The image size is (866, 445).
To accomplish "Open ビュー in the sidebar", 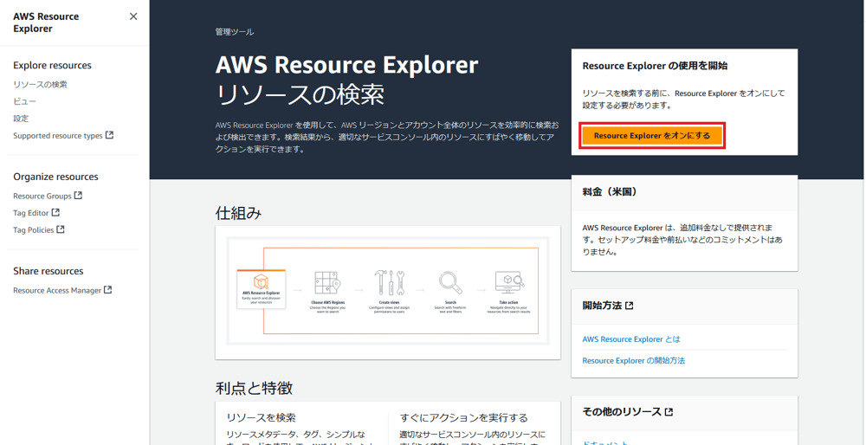I will 25,101.
